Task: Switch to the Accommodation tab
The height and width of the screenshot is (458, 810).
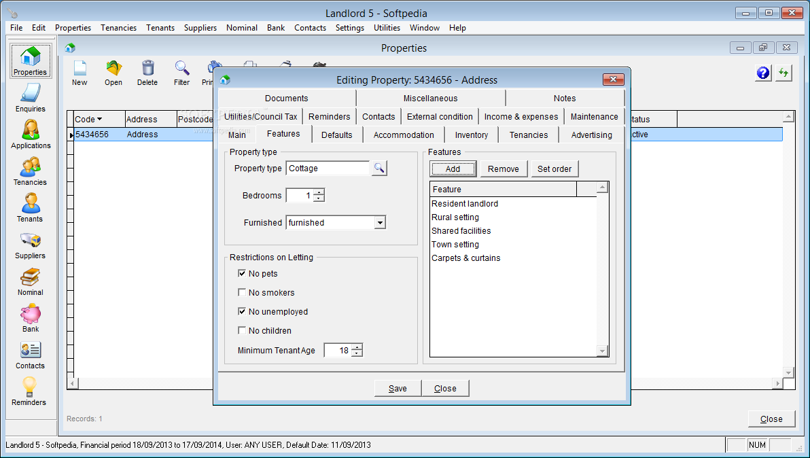Action: [404, 135]
